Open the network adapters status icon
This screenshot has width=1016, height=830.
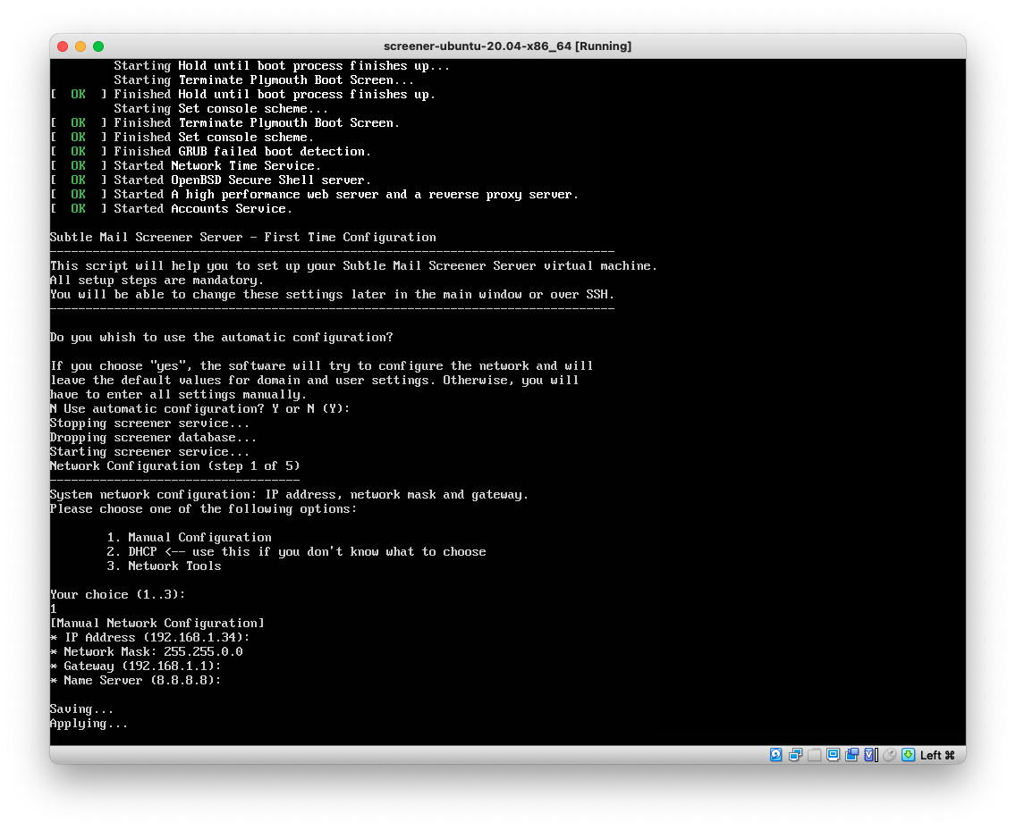tap(795, 755)
